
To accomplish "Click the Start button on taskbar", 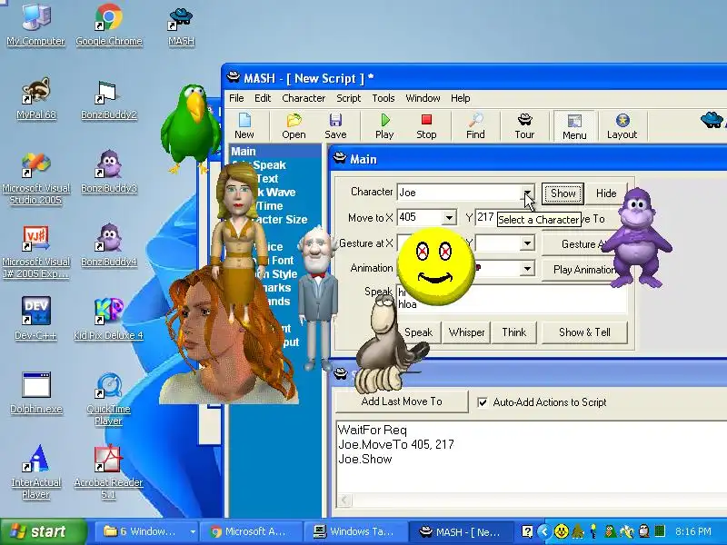I will pyautogui.click(x=43, y=531).
